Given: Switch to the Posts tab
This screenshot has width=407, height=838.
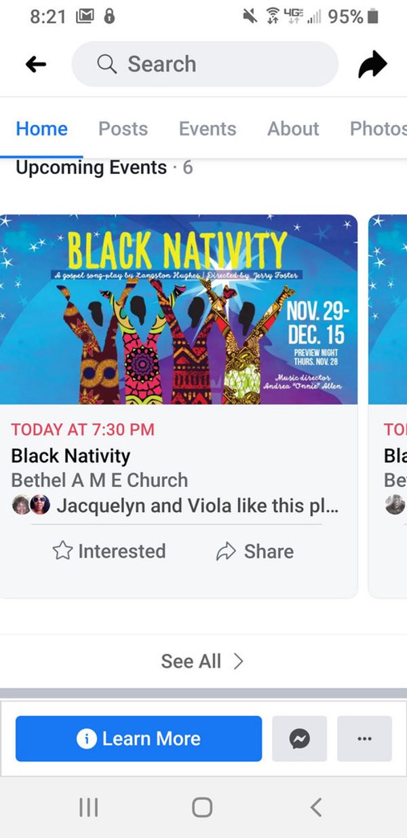Looking at the screenshot, I should tap(123, 128).
